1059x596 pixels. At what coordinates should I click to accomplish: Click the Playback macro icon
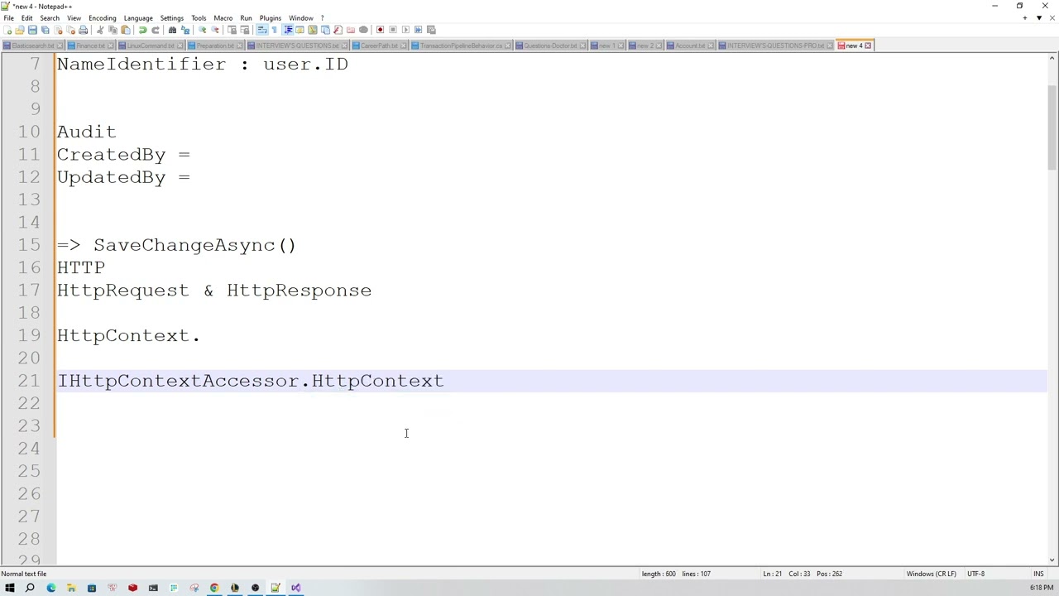pyautogui.click(x=405, y=30)
